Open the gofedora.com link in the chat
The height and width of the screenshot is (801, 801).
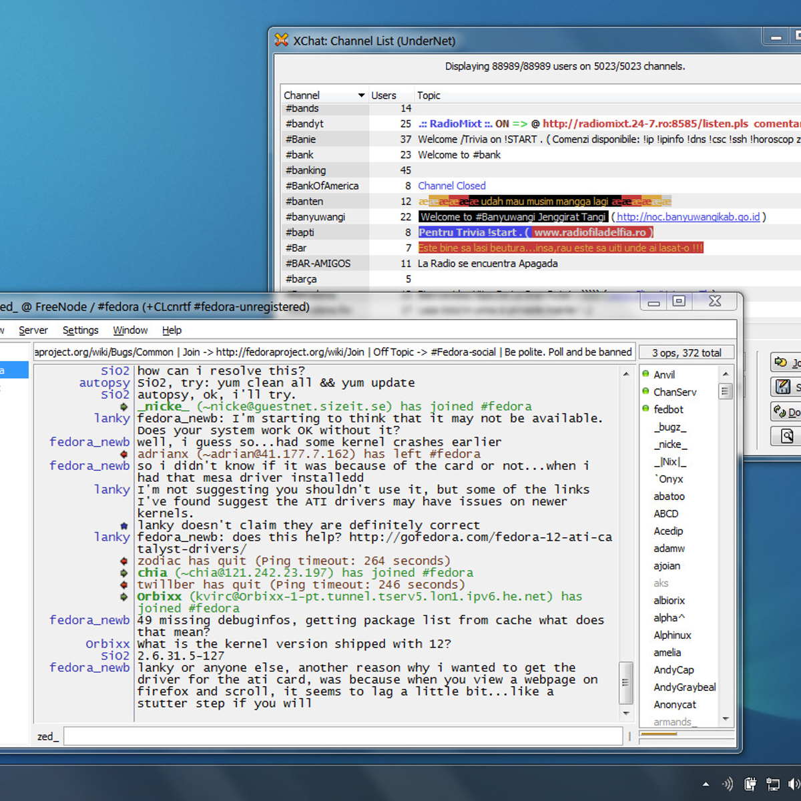coord(375,543)
